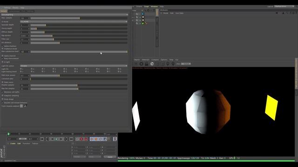The image size is (298, 167).
Task: Select last object row with green icon
Action: point(143,23)
